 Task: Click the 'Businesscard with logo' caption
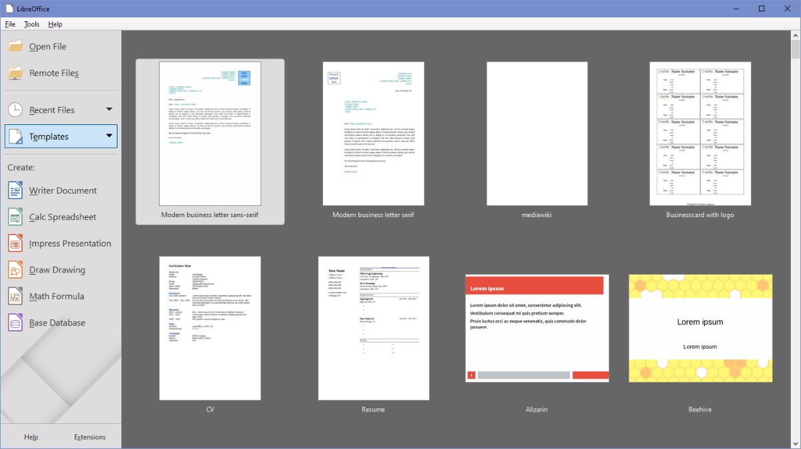(x=700, y=215)
